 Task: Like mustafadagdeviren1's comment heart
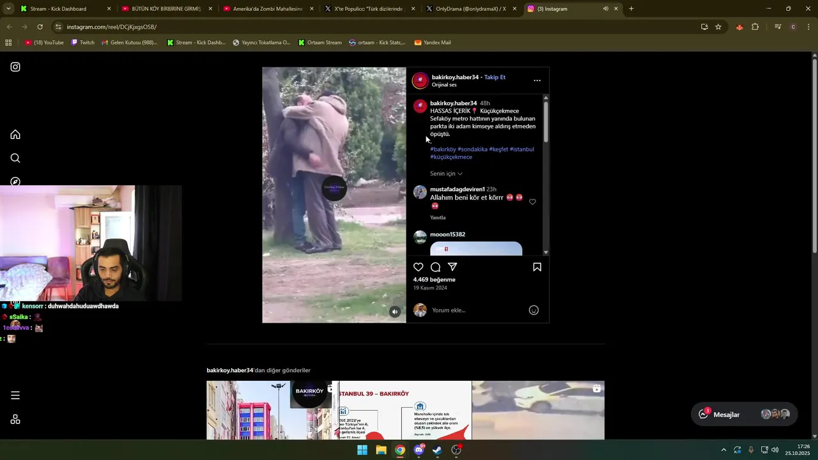(x=532, y=202)
